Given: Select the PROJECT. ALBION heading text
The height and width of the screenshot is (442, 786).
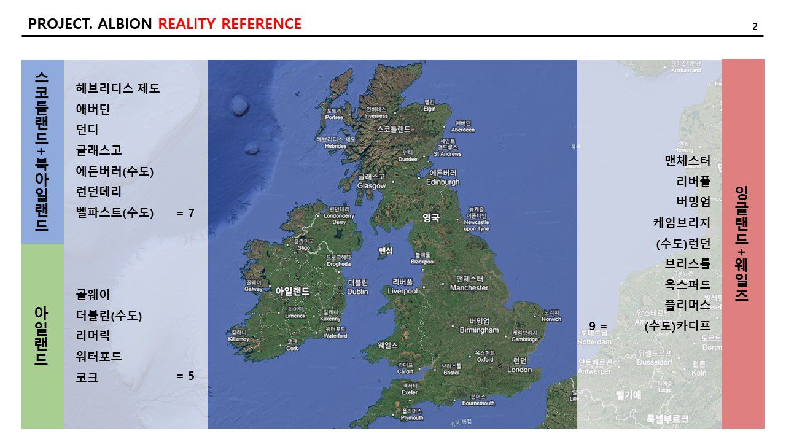Looking at the screenshot, I should tap(90, 25).
